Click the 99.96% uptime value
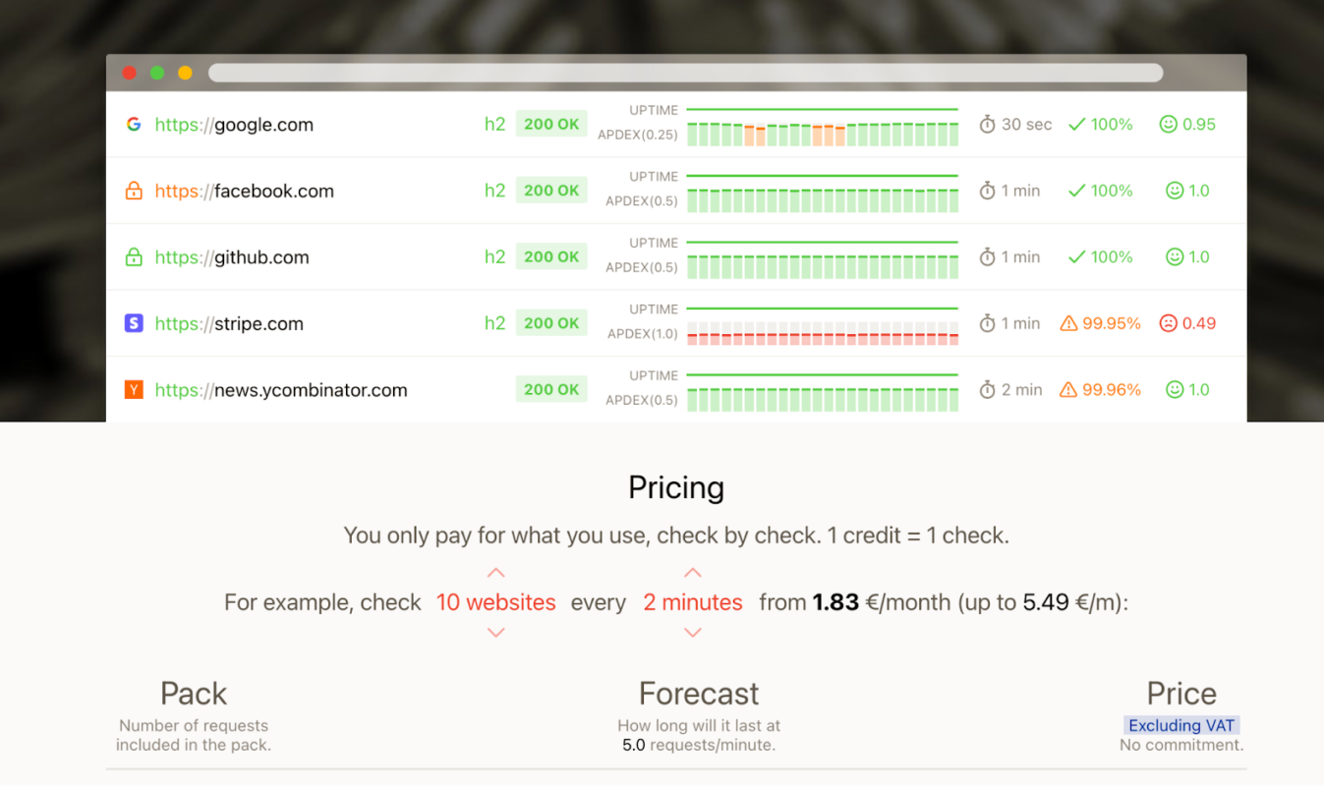The width and height of the screenshot is (1324, 786). [1112, 390]
